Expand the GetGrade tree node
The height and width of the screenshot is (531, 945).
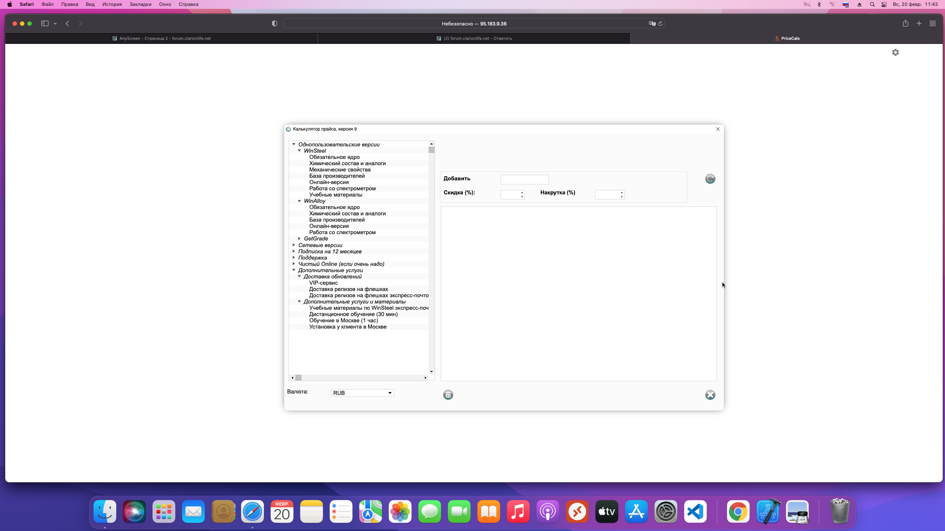(299, 239)
